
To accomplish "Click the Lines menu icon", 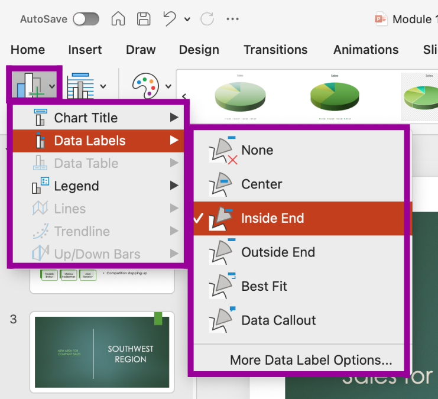I will click(40, 208).
